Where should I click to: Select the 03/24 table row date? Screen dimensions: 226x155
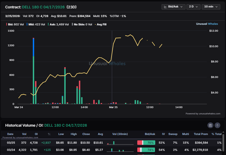11,150
